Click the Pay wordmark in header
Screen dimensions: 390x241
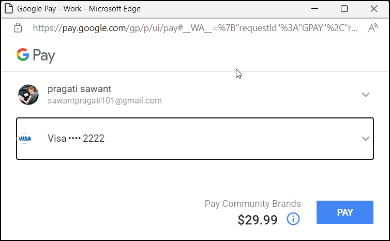point(44,55)
